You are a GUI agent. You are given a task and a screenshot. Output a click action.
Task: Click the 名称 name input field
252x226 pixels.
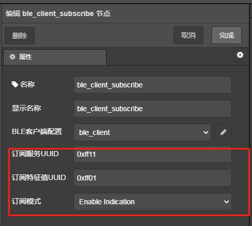click(153, 85)
